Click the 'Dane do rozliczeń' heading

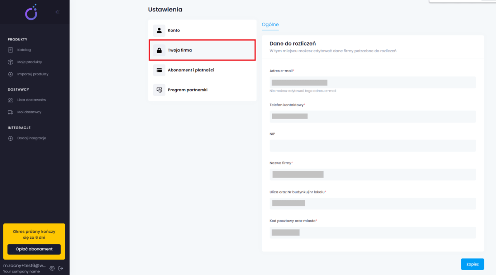292,44
